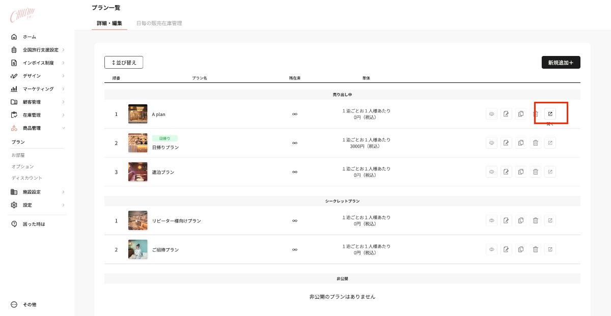This screenshot has width=611, height=316.
Task: Toggle visibility eye for A plan
Action: click(492, 114)
